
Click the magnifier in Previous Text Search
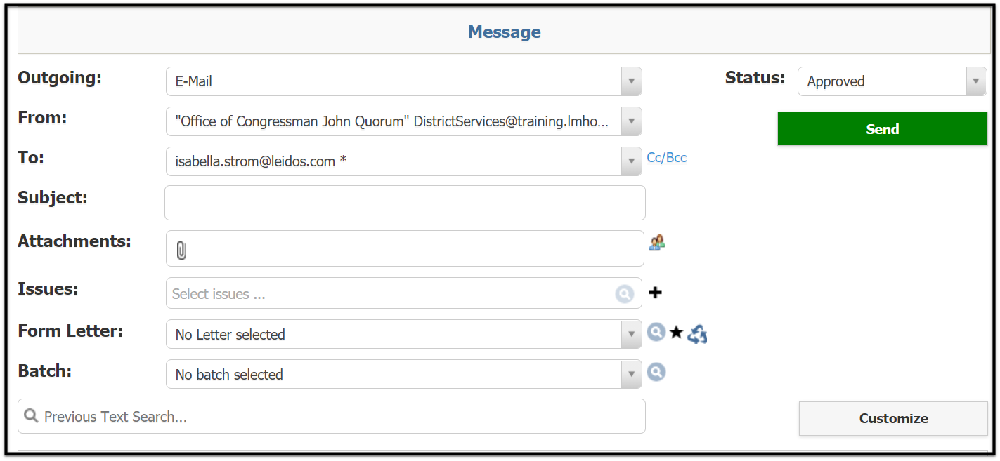(31, 415)
